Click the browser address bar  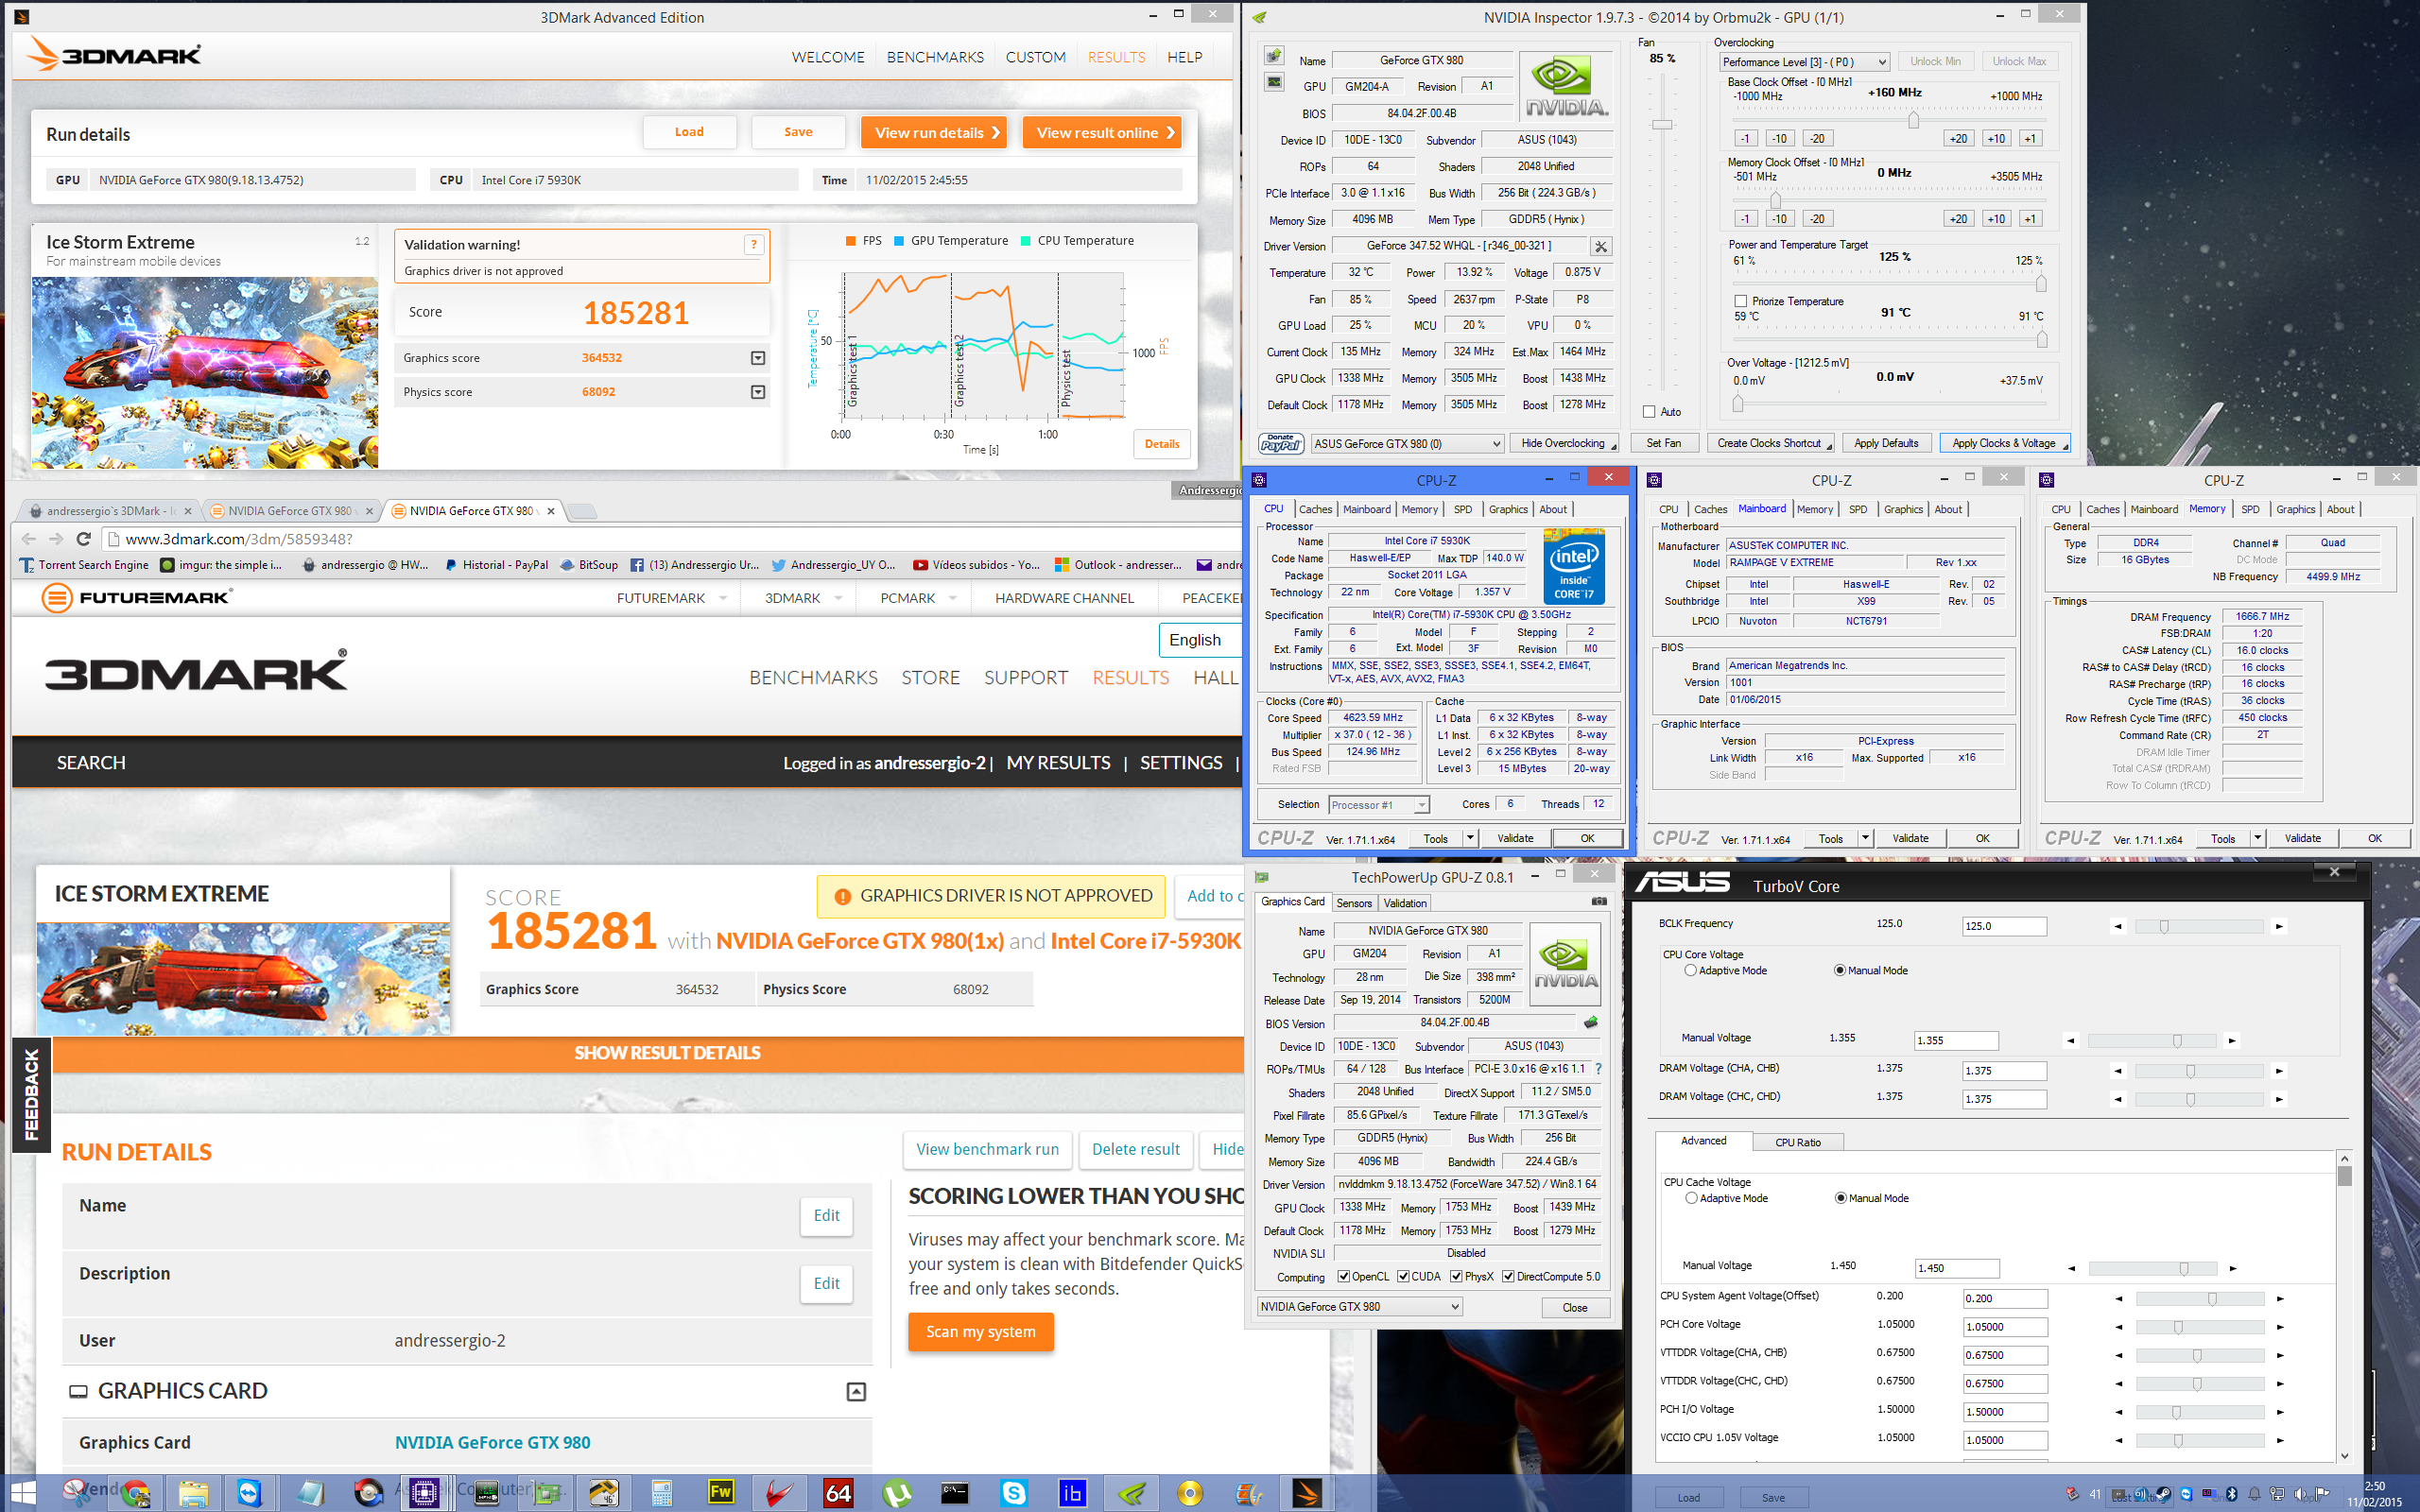(x=670, y=539)
